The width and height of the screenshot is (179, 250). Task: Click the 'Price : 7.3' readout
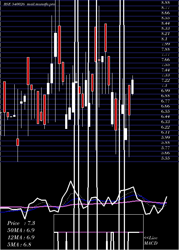pyautogui.click(x=21, y=223)
